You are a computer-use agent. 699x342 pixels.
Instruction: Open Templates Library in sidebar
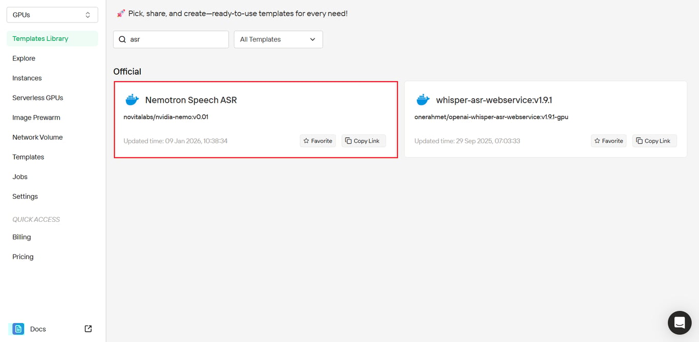click(x=52, y=38)
